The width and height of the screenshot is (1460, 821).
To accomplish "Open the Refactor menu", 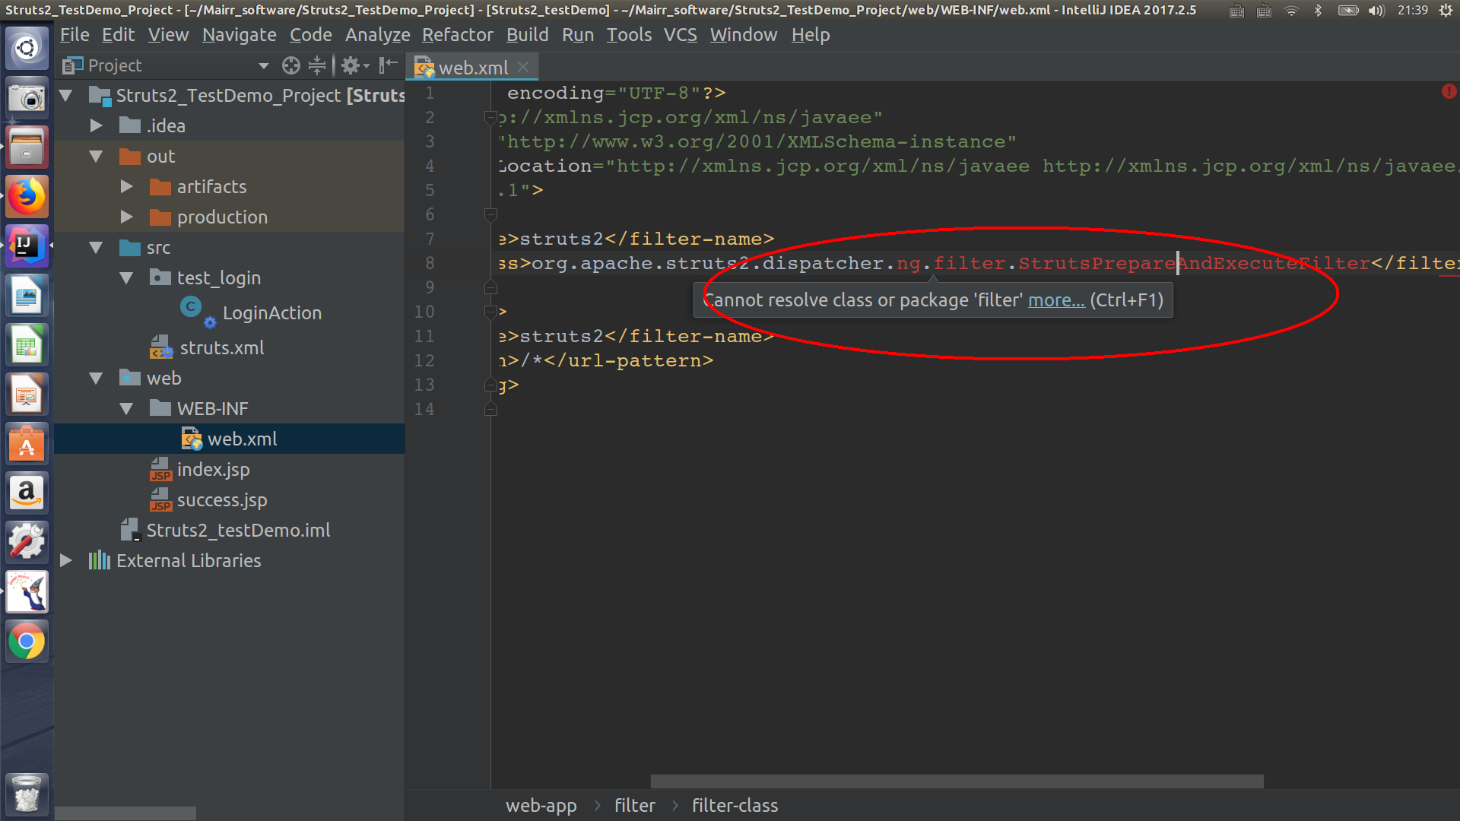I will pos(458,35).
